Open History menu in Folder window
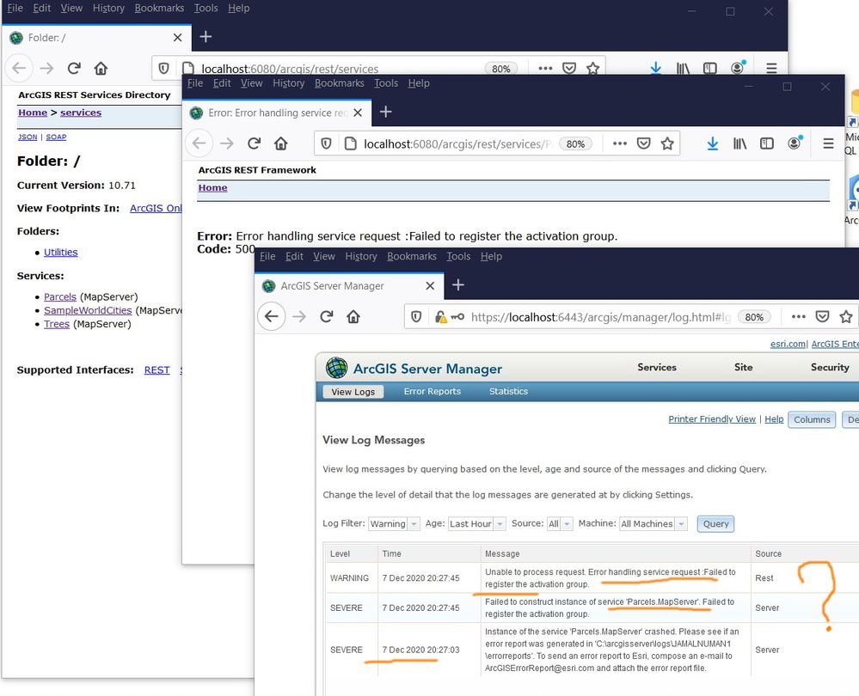859x696 pixels. tap(108, 9)
